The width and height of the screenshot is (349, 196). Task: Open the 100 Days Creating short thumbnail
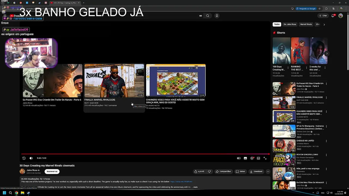[x=281, y=51]
